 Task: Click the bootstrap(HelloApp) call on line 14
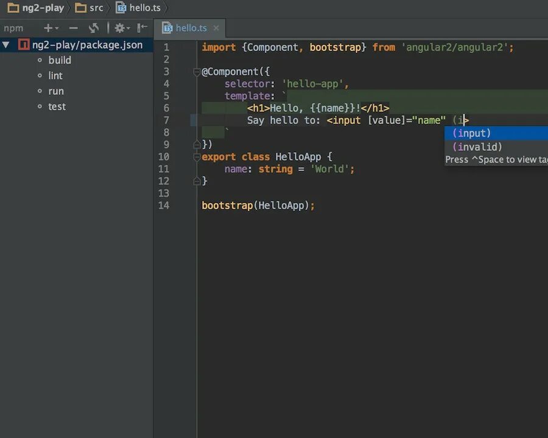pos(255,206)
